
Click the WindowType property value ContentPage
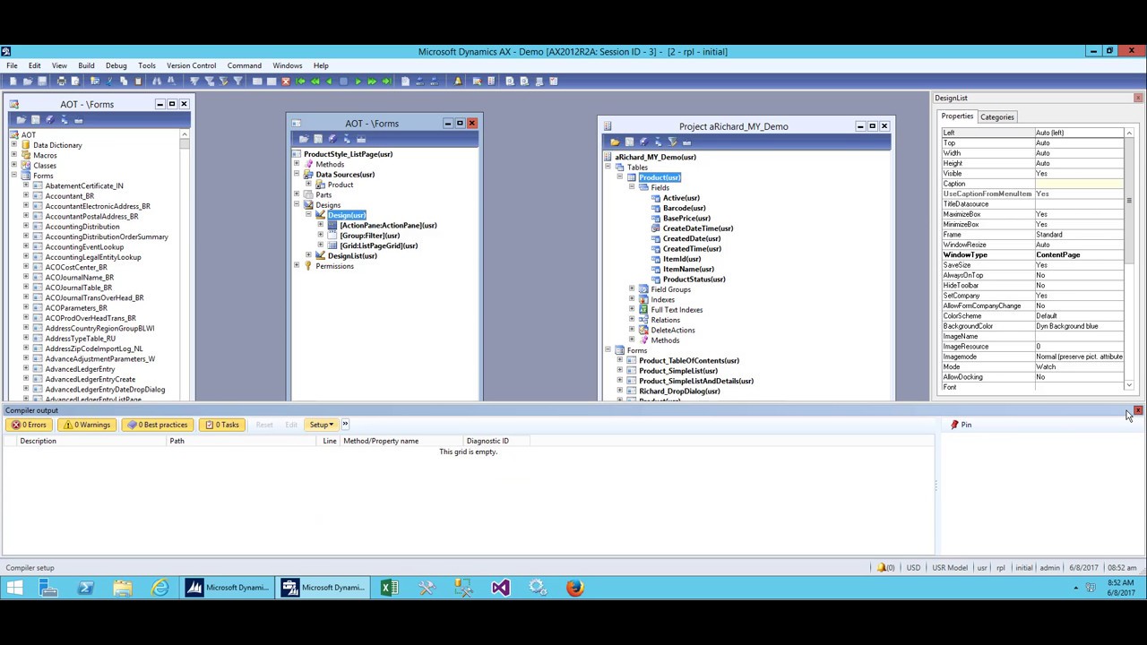click(x=1079, y=254)
